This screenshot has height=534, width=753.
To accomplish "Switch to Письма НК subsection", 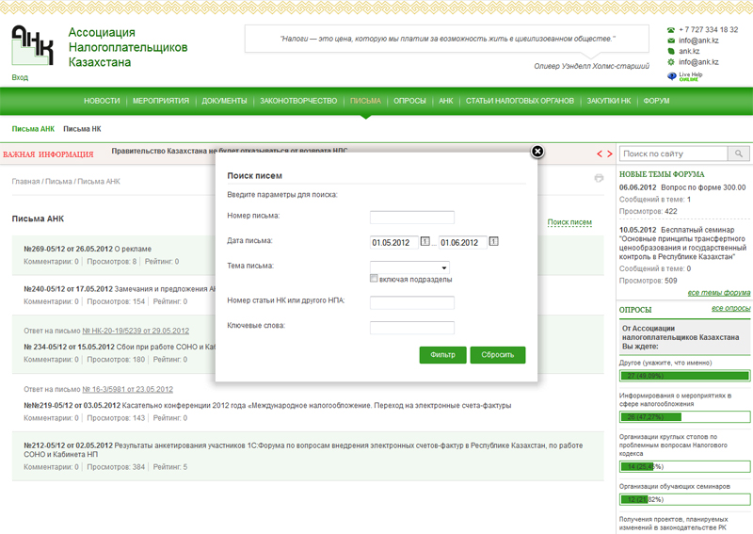I will tap(82, 128).
